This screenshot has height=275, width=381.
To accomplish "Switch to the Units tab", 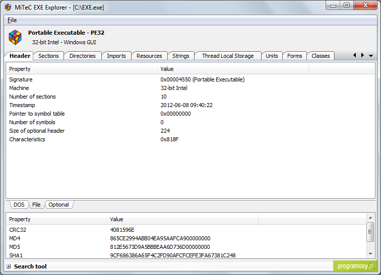I will pos(272,56).
